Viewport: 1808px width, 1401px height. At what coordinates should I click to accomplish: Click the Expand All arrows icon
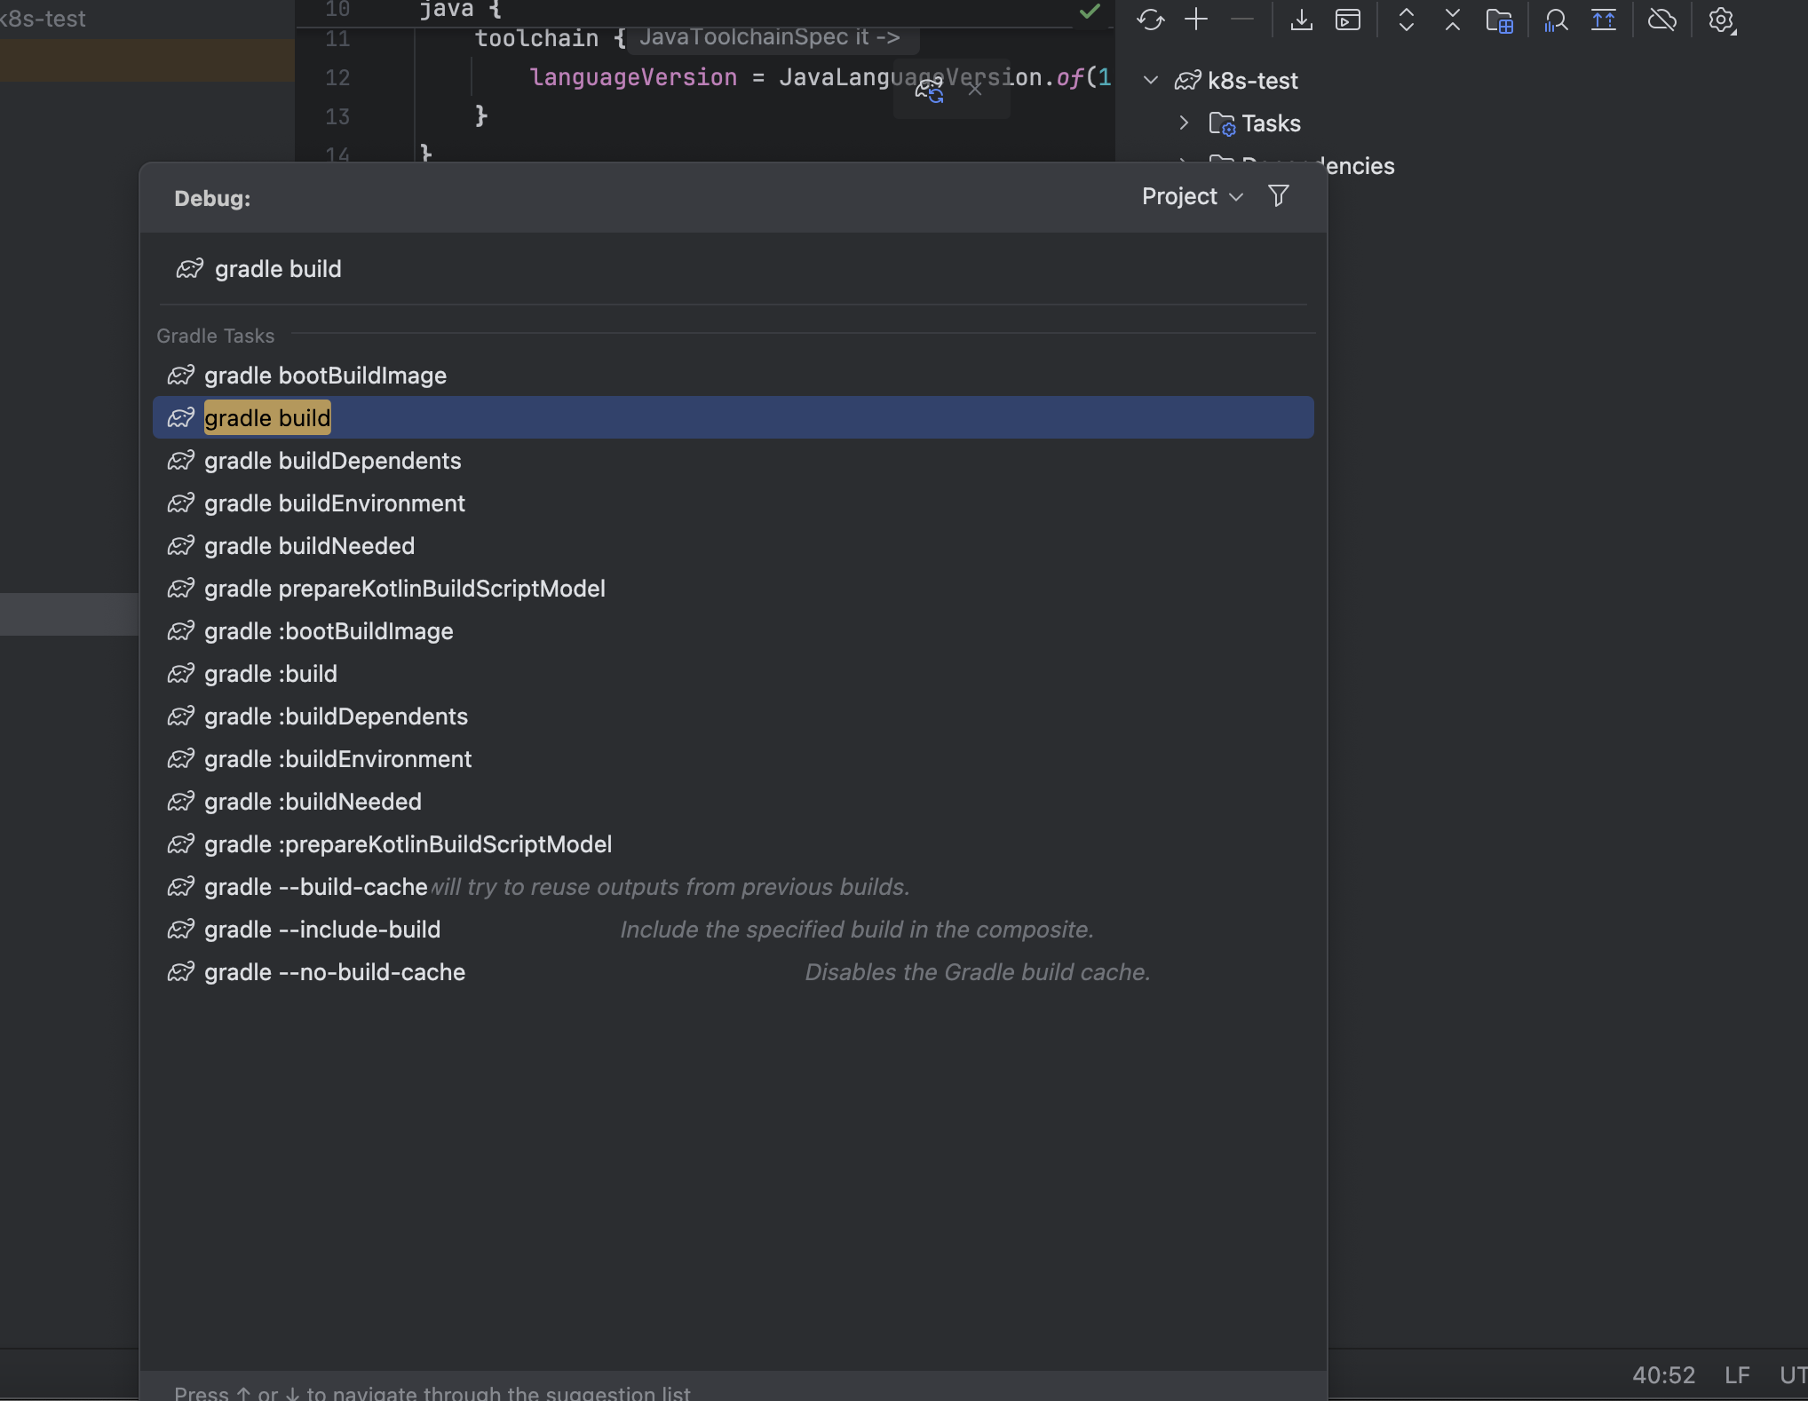[1406, 20]
